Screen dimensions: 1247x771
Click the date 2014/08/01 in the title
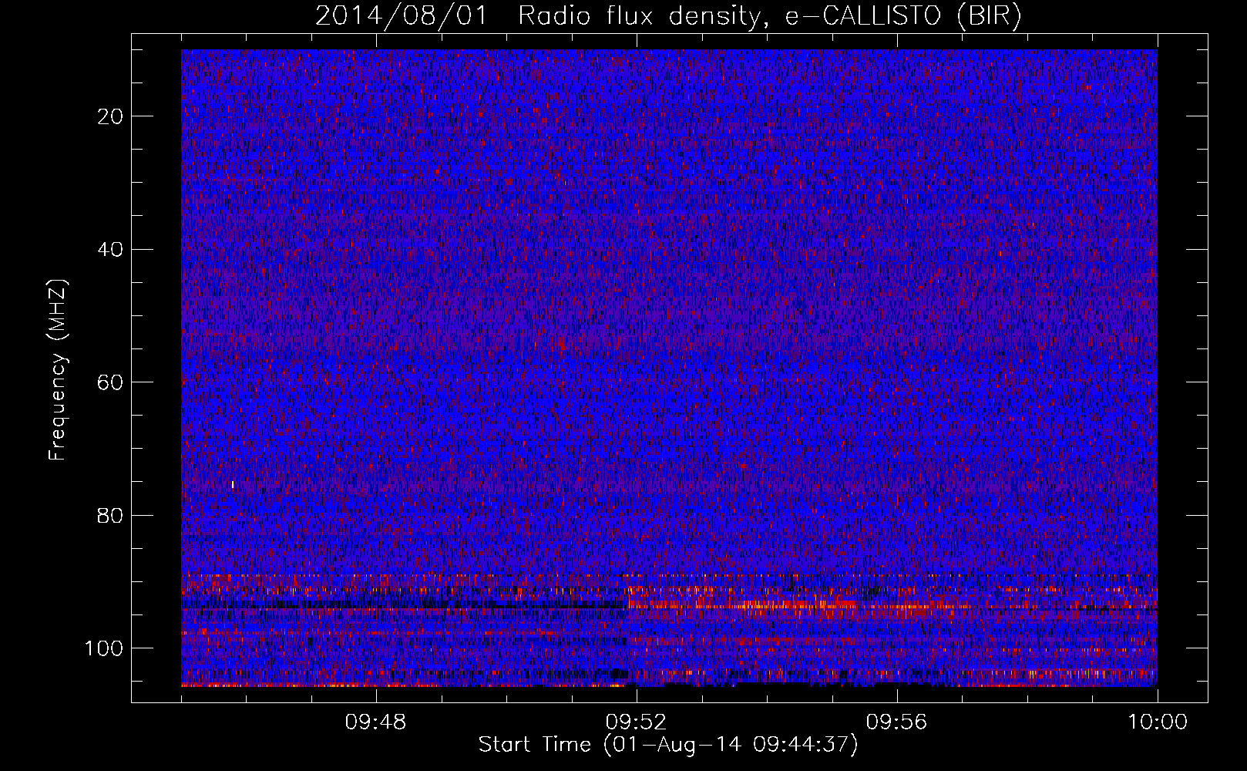coord(401,16)
